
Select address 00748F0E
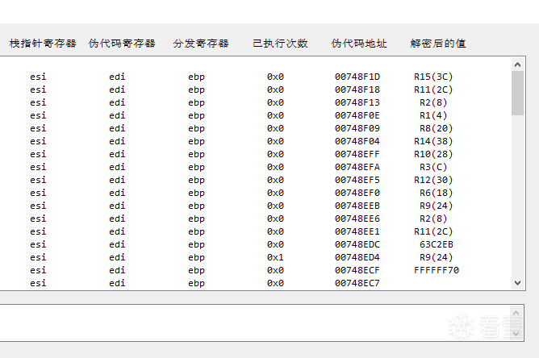357,115
